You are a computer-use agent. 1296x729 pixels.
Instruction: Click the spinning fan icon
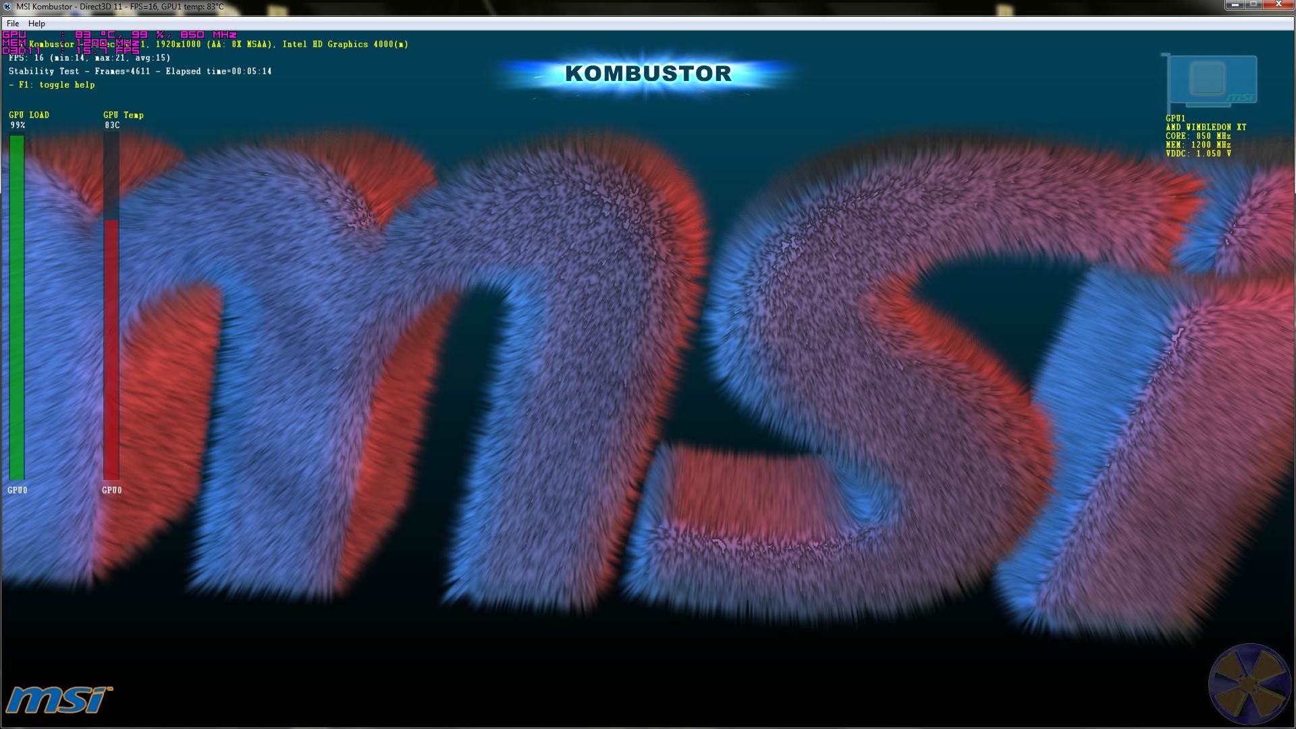(x=1249, y=684)
